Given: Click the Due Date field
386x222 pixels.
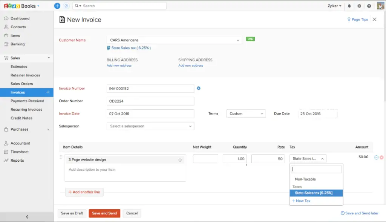Looking at the screenshot, I should click(x=317, y=113).
